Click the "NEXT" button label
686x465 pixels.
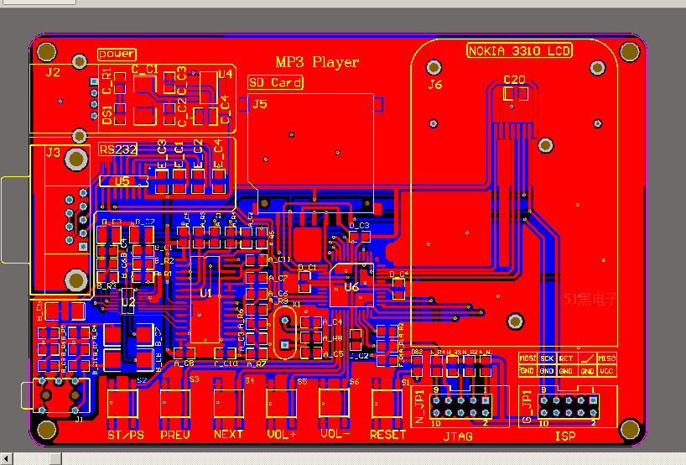(x=228, y=434)
